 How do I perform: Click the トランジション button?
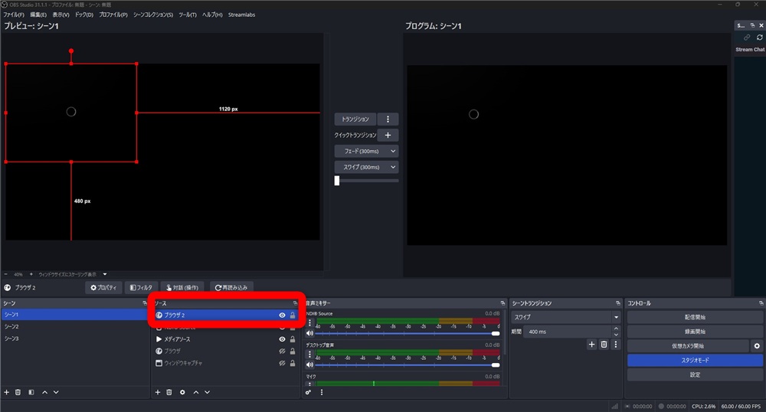pyautogui.click(x=355, y=119)
